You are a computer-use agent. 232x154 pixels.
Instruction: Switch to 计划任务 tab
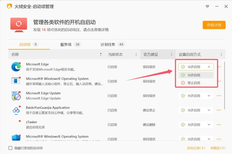point(113,44)
